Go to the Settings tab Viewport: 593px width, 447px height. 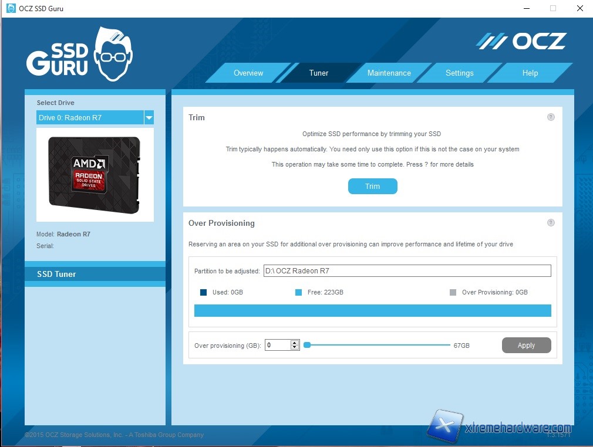click(459, 73)
